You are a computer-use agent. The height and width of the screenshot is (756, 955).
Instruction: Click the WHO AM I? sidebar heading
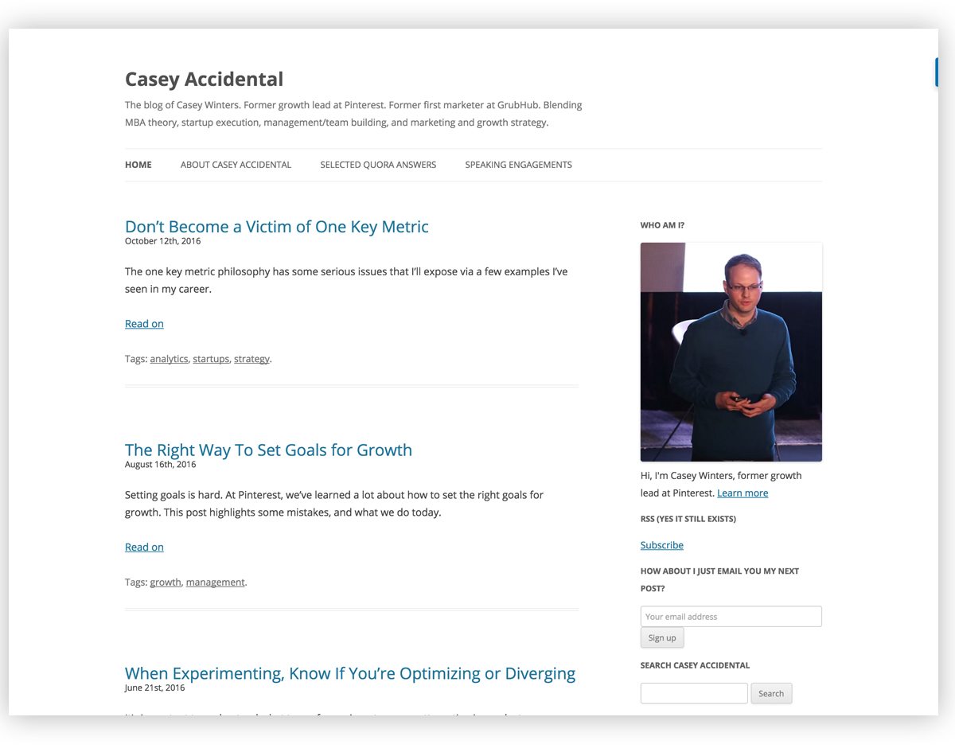pos(662,225)
